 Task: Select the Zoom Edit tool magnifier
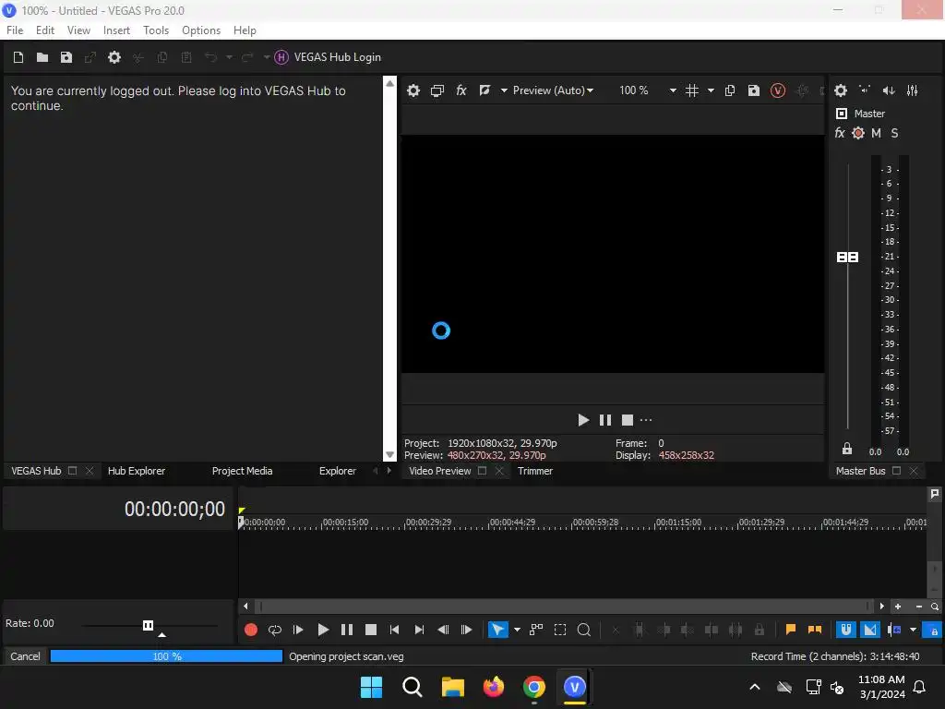[583, 630]
